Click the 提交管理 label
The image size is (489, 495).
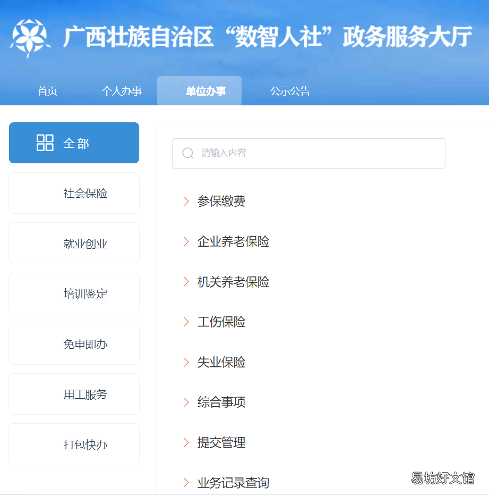pyautogui.click(x=221, y=442)
